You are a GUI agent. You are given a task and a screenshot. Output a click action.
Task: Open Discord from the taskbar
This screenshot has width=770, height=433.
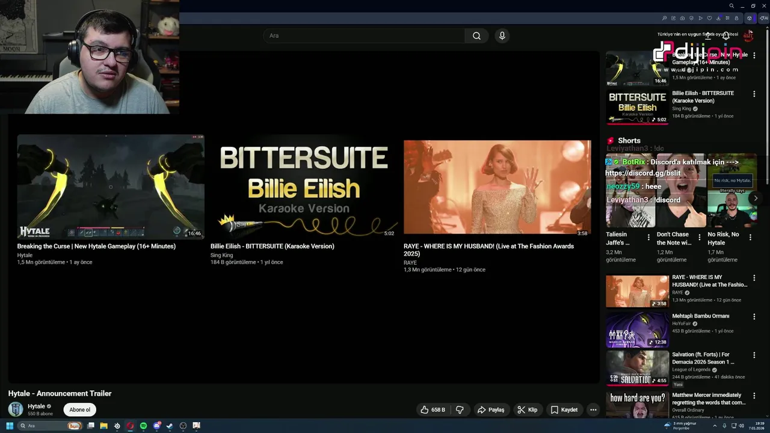(157, 426)
